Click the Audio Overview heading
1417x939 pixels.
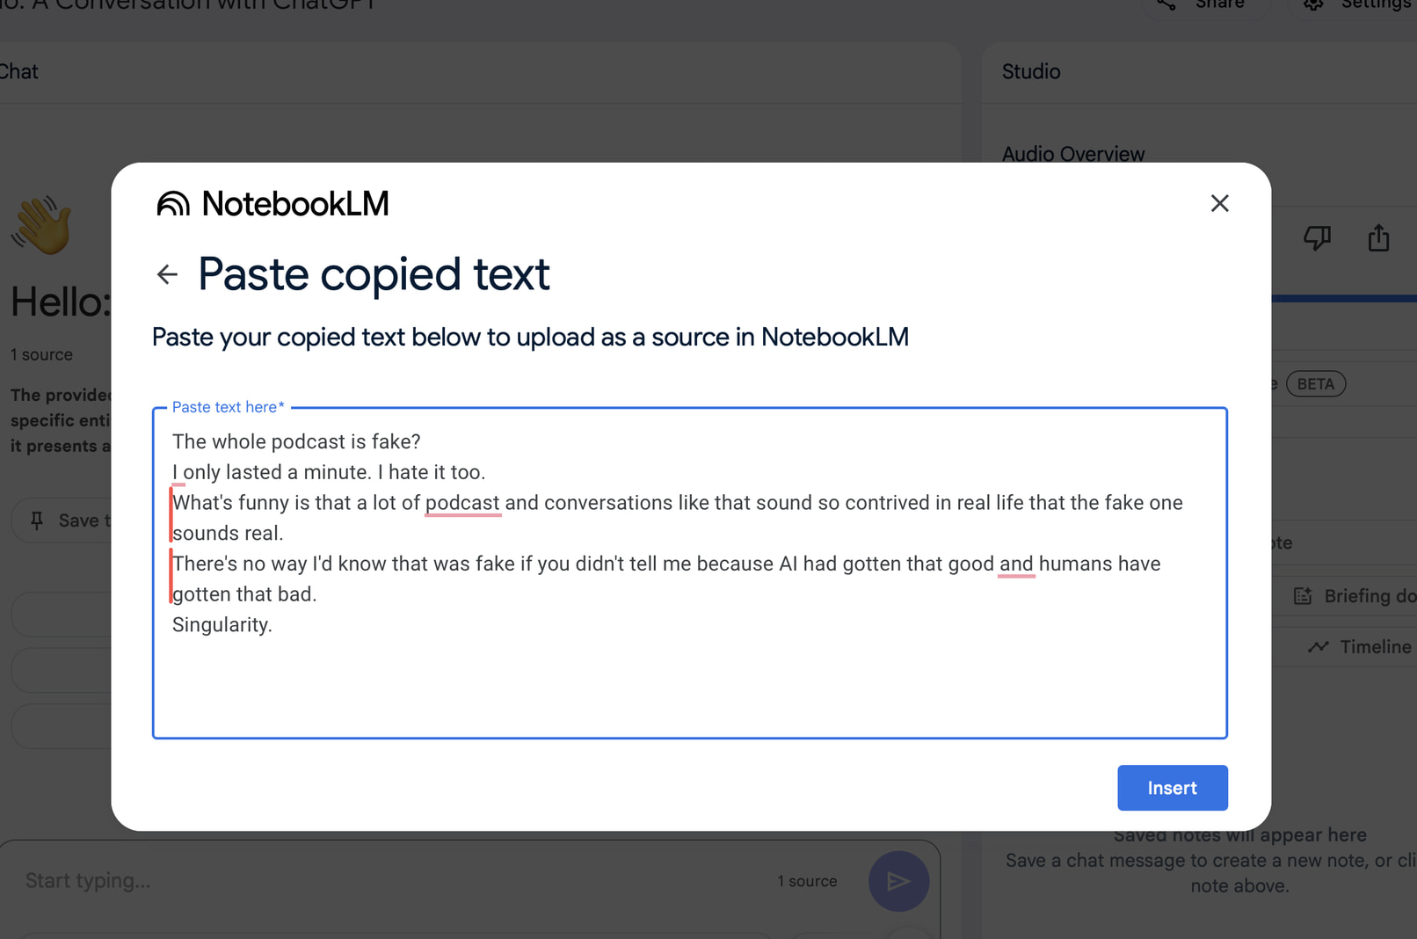pyautogui.click(x=1073, y=154)
